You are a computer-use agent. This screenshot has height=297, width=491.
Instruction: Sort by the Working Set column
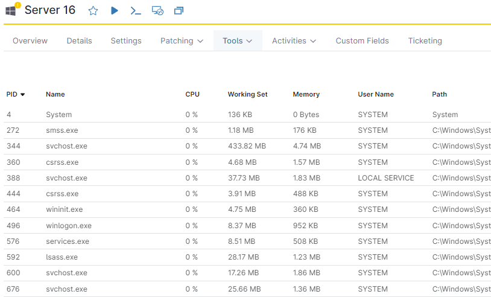247,94
